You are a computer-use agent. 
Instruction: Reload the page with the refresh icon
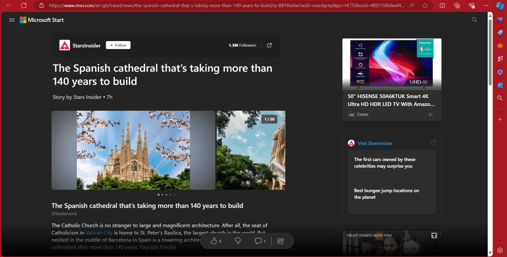click(24, 5)
